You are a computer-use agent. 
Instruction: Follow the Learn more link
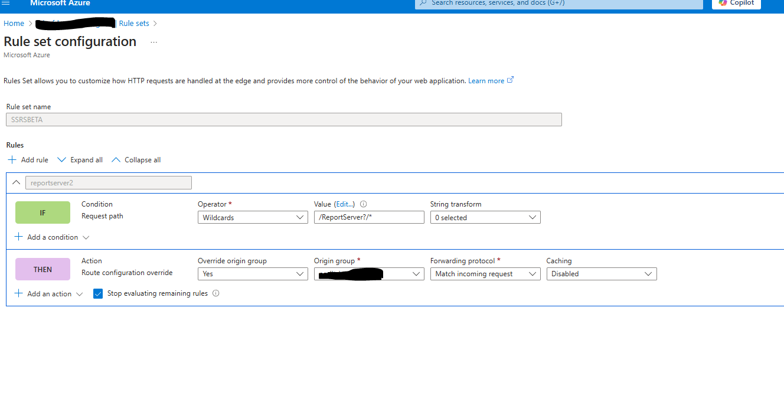click(486, 81)
